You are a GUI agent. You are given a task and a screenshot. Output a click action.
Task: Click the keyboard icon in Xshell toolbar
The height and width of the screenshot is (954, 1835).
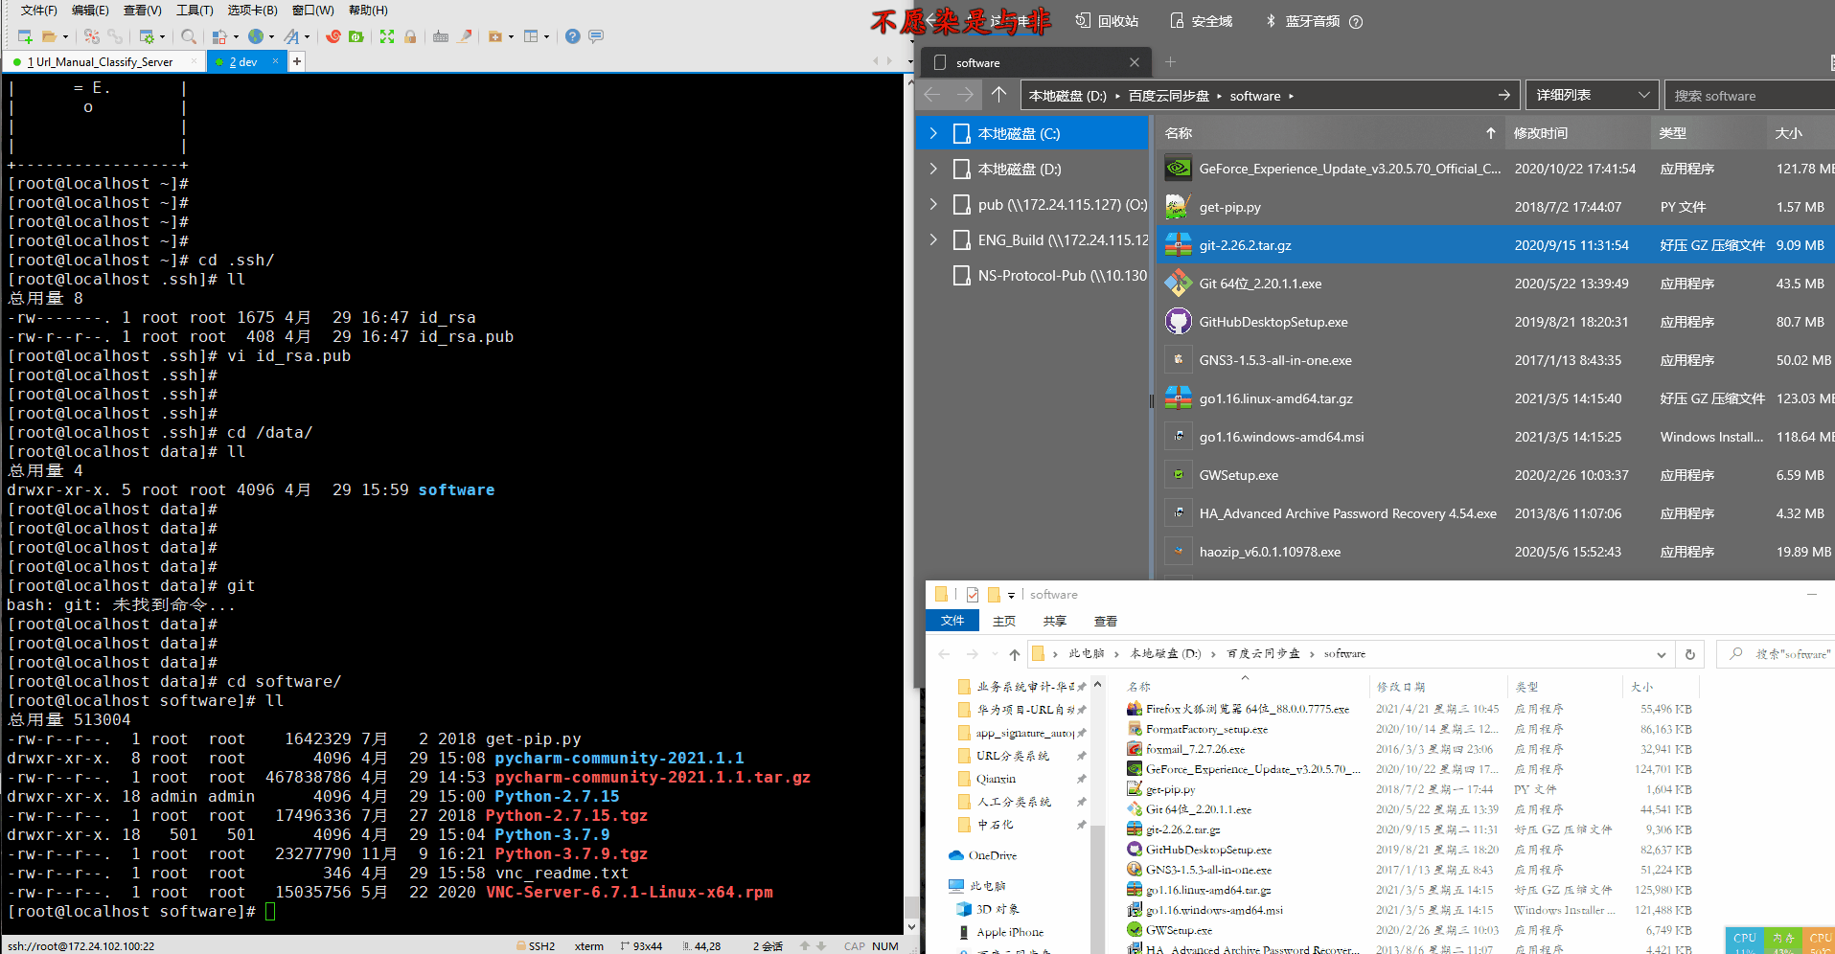[x=441, y=36]
